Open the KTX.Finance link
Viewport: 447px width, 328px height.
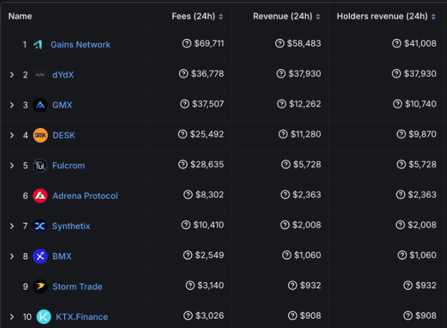point(82,317)
